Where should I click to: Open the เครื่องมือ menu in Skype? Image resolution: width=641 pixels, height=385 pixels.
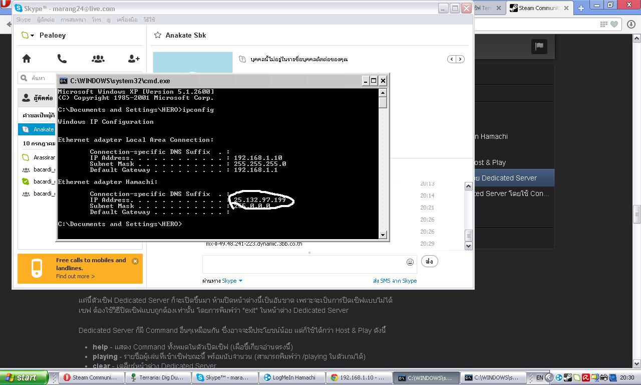coord(127,20)
